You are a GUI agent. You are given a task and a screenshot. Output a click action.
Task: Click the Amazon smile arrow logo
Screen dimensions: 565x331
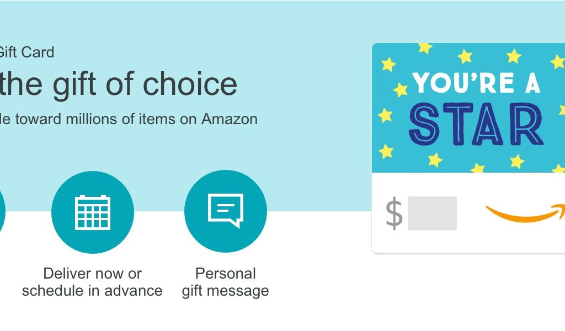click(525, 213)
